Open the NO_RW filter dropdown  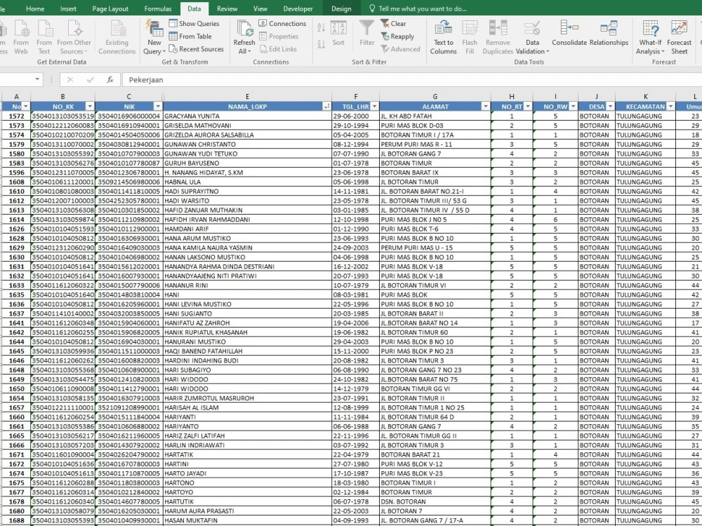pyautogui.click(x=573, y=107)
